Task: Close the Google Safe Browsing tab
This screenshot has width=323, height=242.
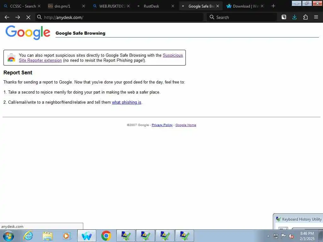Action: (218, 6)
